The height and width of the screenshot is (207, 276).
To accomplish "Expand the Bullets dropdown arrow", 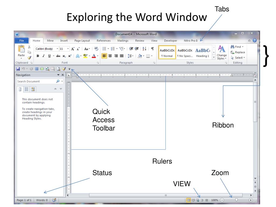I will pos(108,49).
